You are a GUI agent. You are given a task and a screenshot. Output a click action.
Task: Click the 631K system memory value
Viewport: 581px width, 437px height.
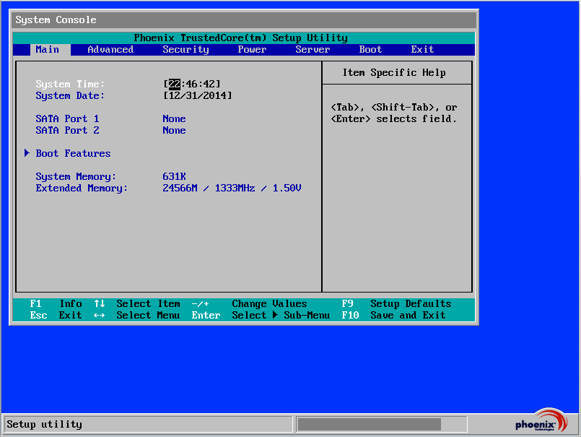tap(174, 176)
